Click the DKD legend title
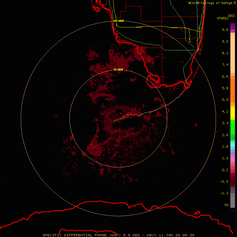Screen dimensions: 237x237 231,16
